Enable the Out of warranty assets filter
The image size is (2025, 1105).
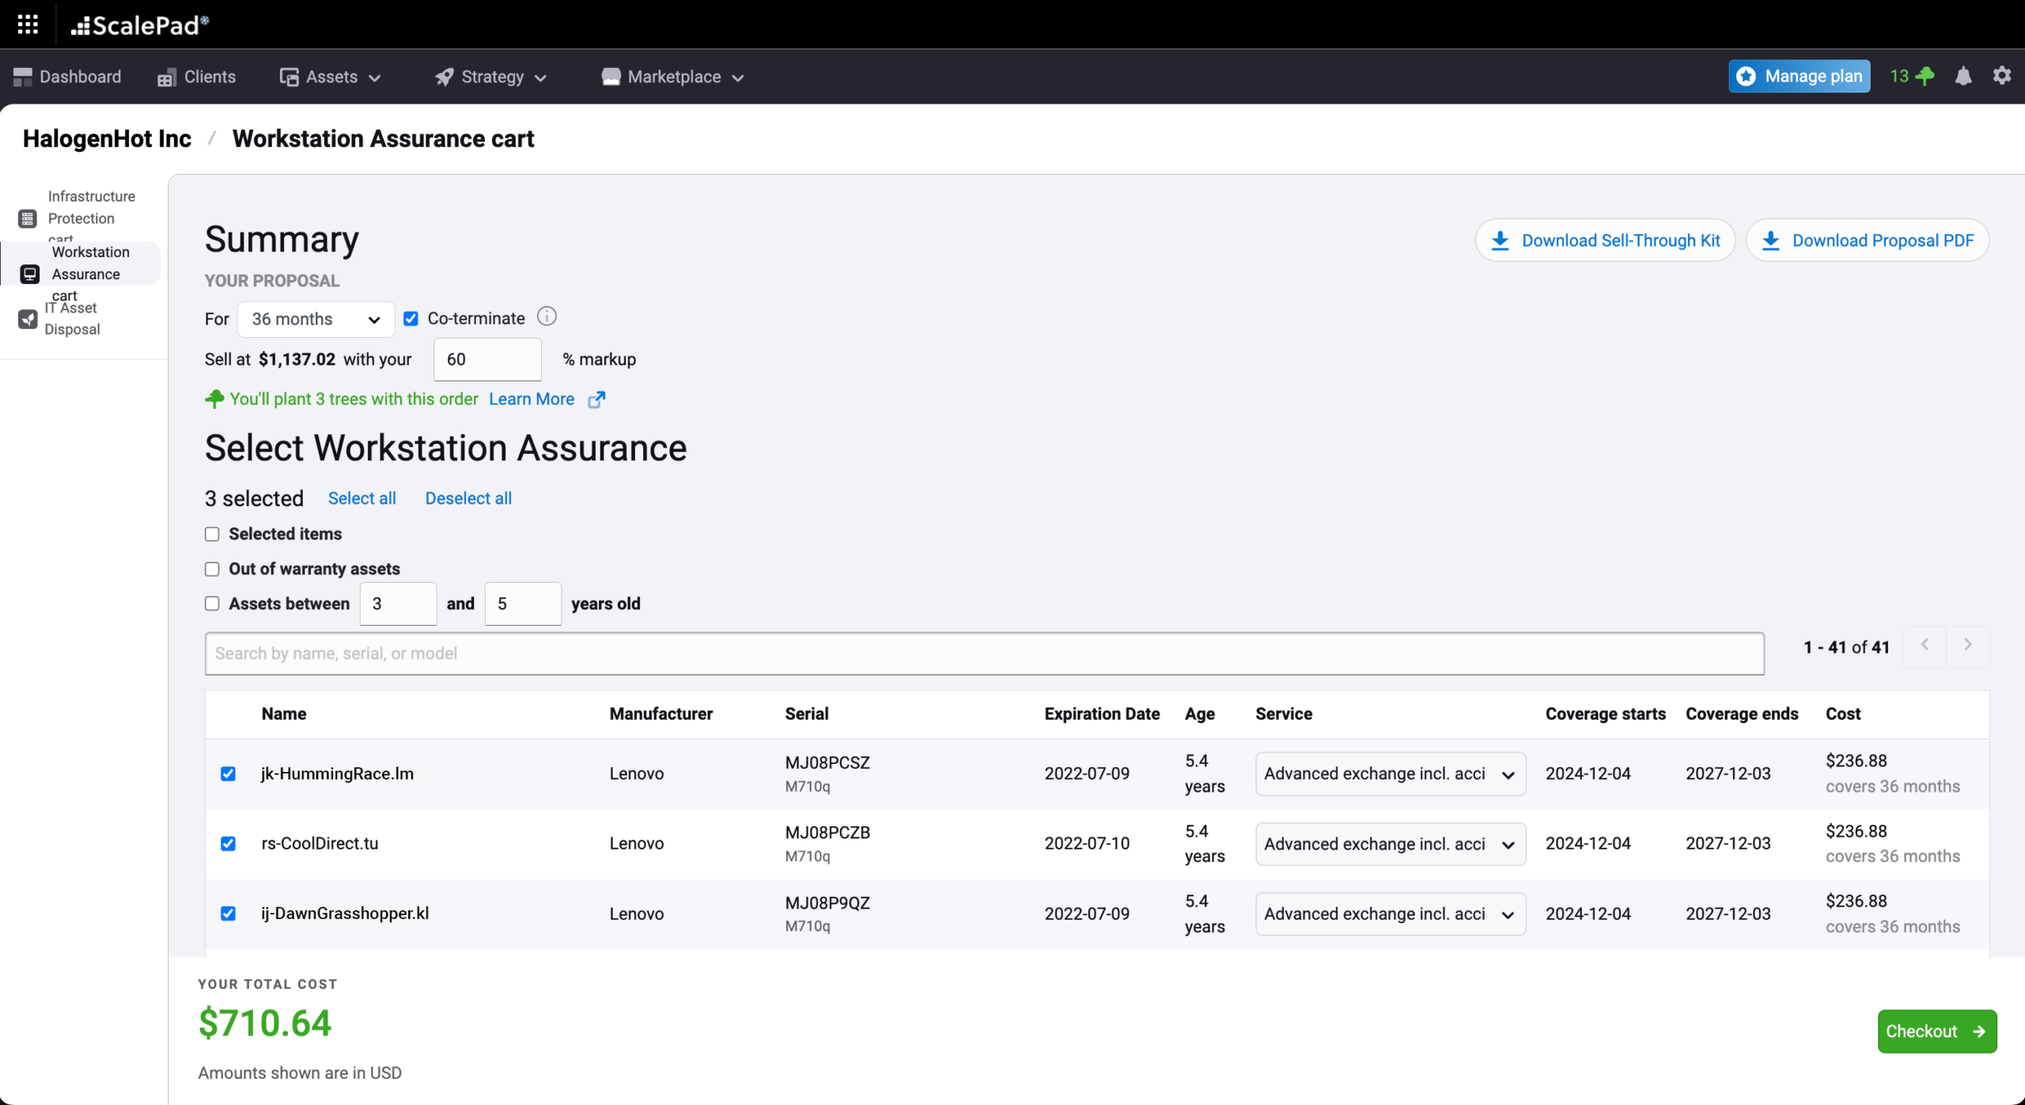(212, 569)
